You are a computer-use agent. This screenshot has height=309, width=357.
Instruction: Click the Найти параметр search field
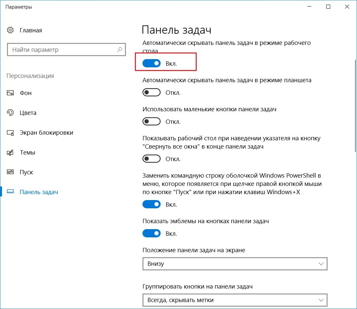(63, 50)
